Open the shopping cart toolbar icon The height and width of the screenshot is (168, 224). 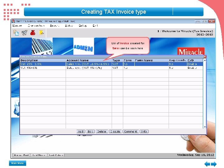25,33
